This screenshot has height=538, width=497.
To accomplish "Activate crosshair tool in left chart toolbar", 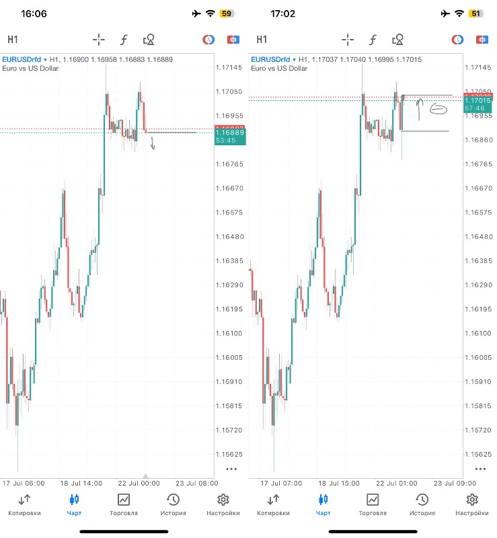I will coord(99,40).
